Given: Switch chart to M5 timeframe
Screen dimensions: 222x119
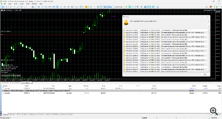Looking at the screenshot, I should 42,7.
